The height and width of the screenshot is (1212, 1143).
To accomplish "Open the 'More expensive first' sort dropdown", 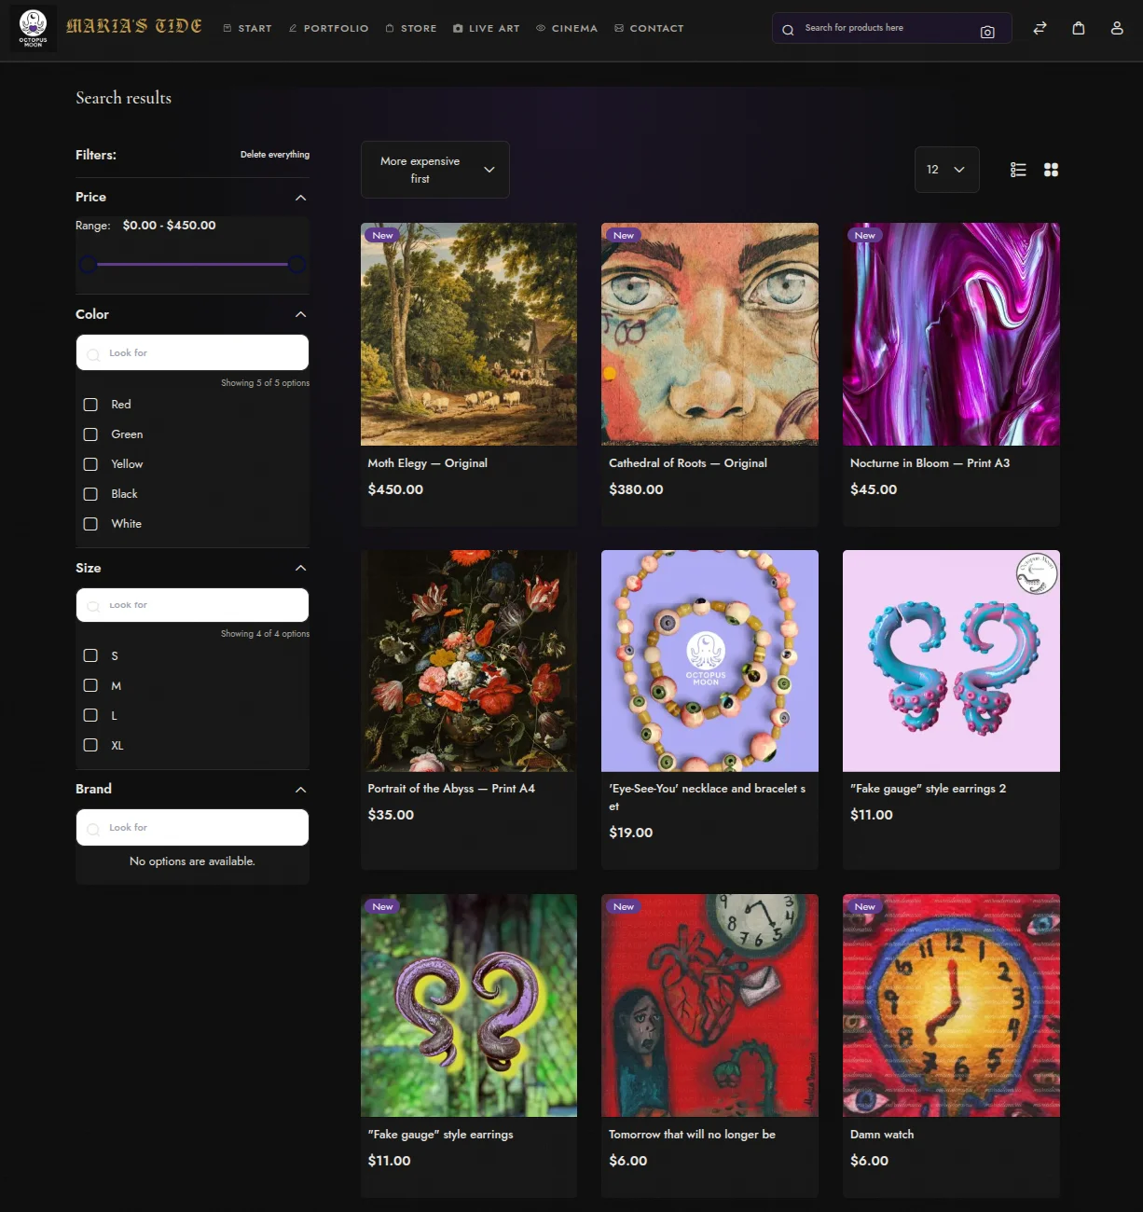I will coord(434,170).
